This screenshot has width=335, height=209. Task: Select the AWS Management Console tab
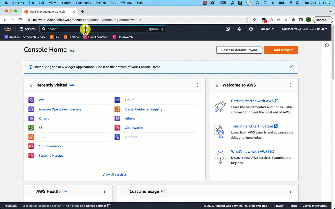[x=49, y=12]
